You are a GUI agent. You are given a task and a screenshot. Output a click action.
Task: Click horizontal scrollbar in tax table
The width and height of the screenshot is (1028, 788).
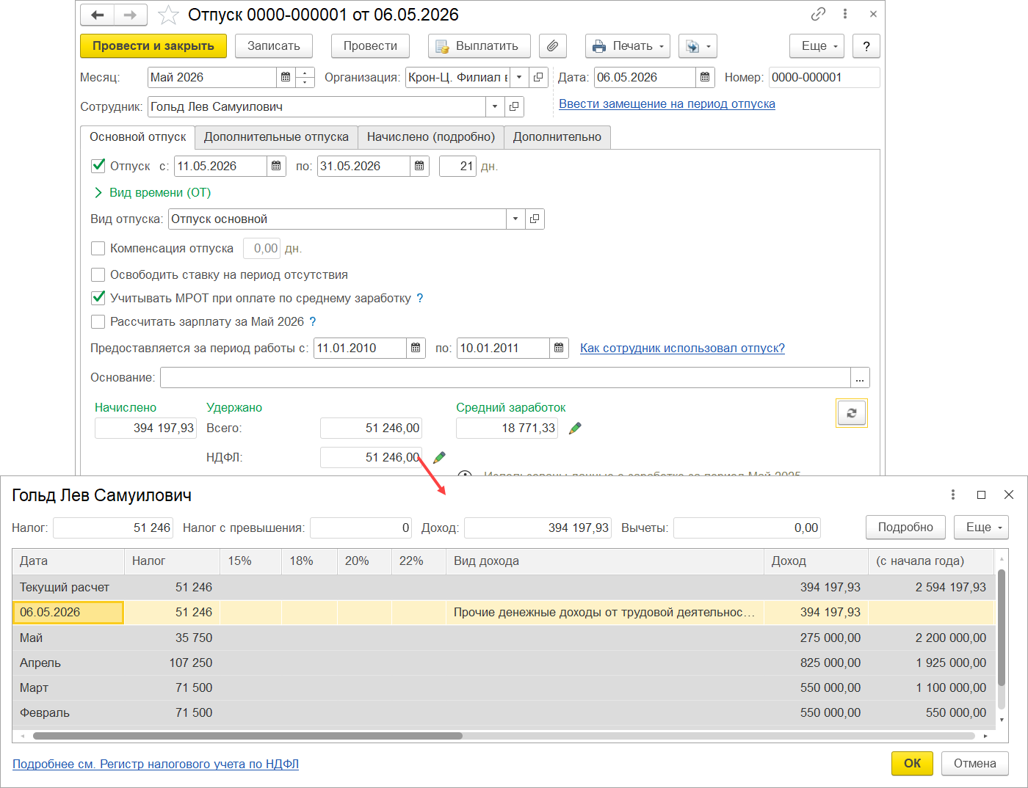pos(247,736)
